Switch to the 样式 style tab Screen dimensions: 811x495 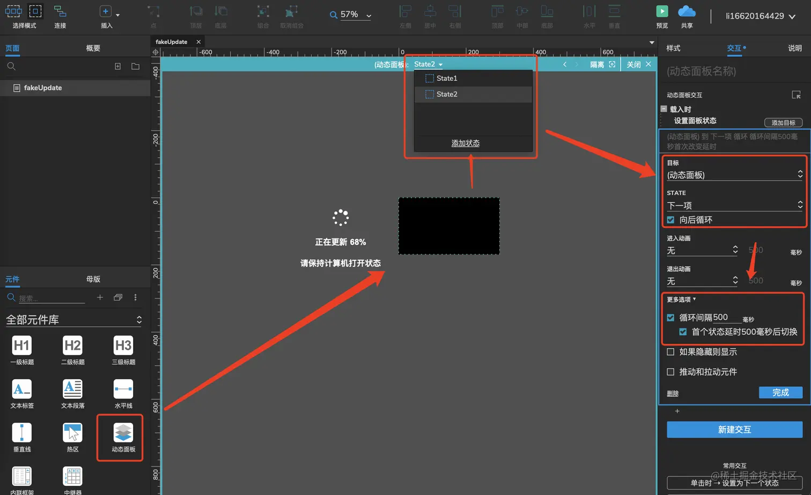click(x=673, y=48)
